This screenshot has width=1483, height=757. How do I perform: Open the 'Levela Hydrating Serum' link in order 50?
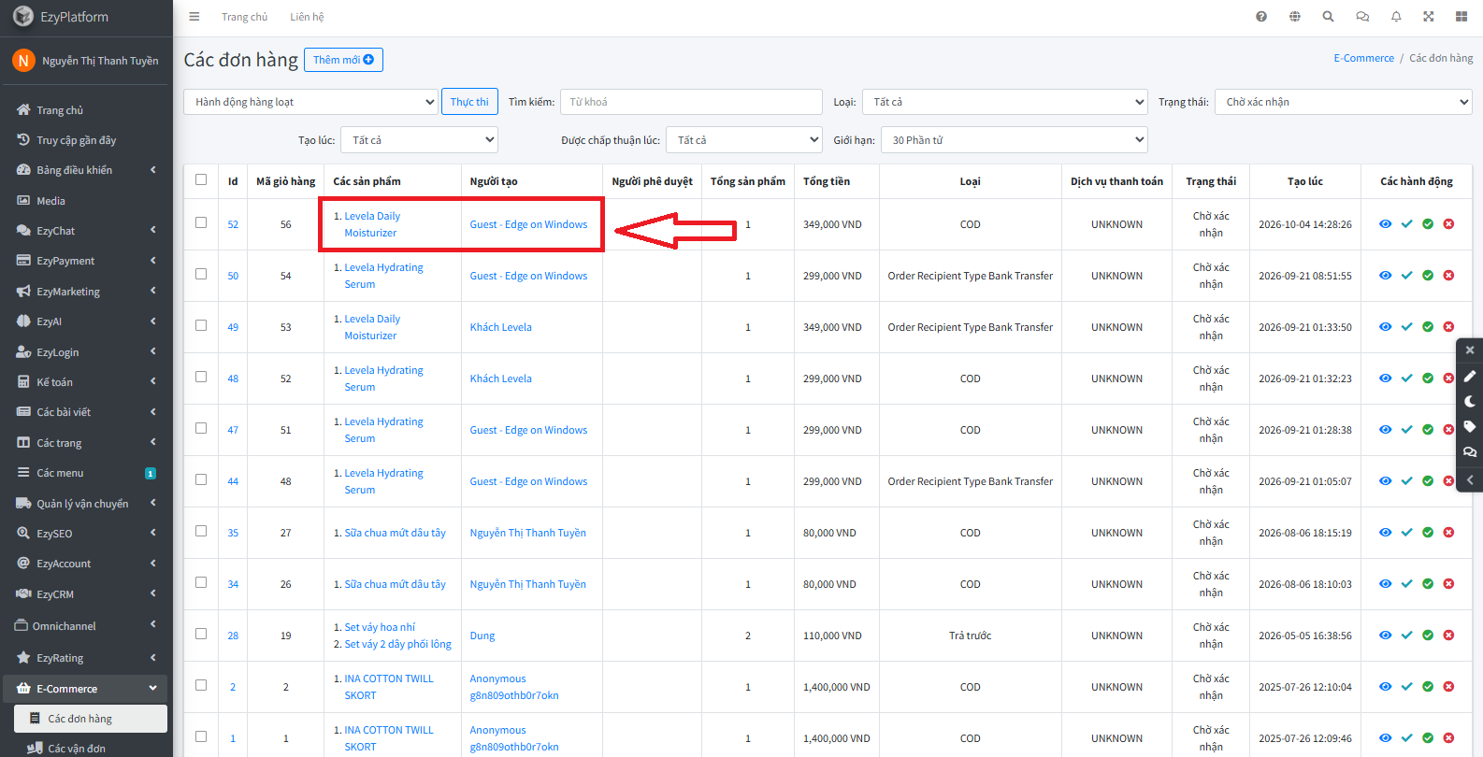click(383, 276)
